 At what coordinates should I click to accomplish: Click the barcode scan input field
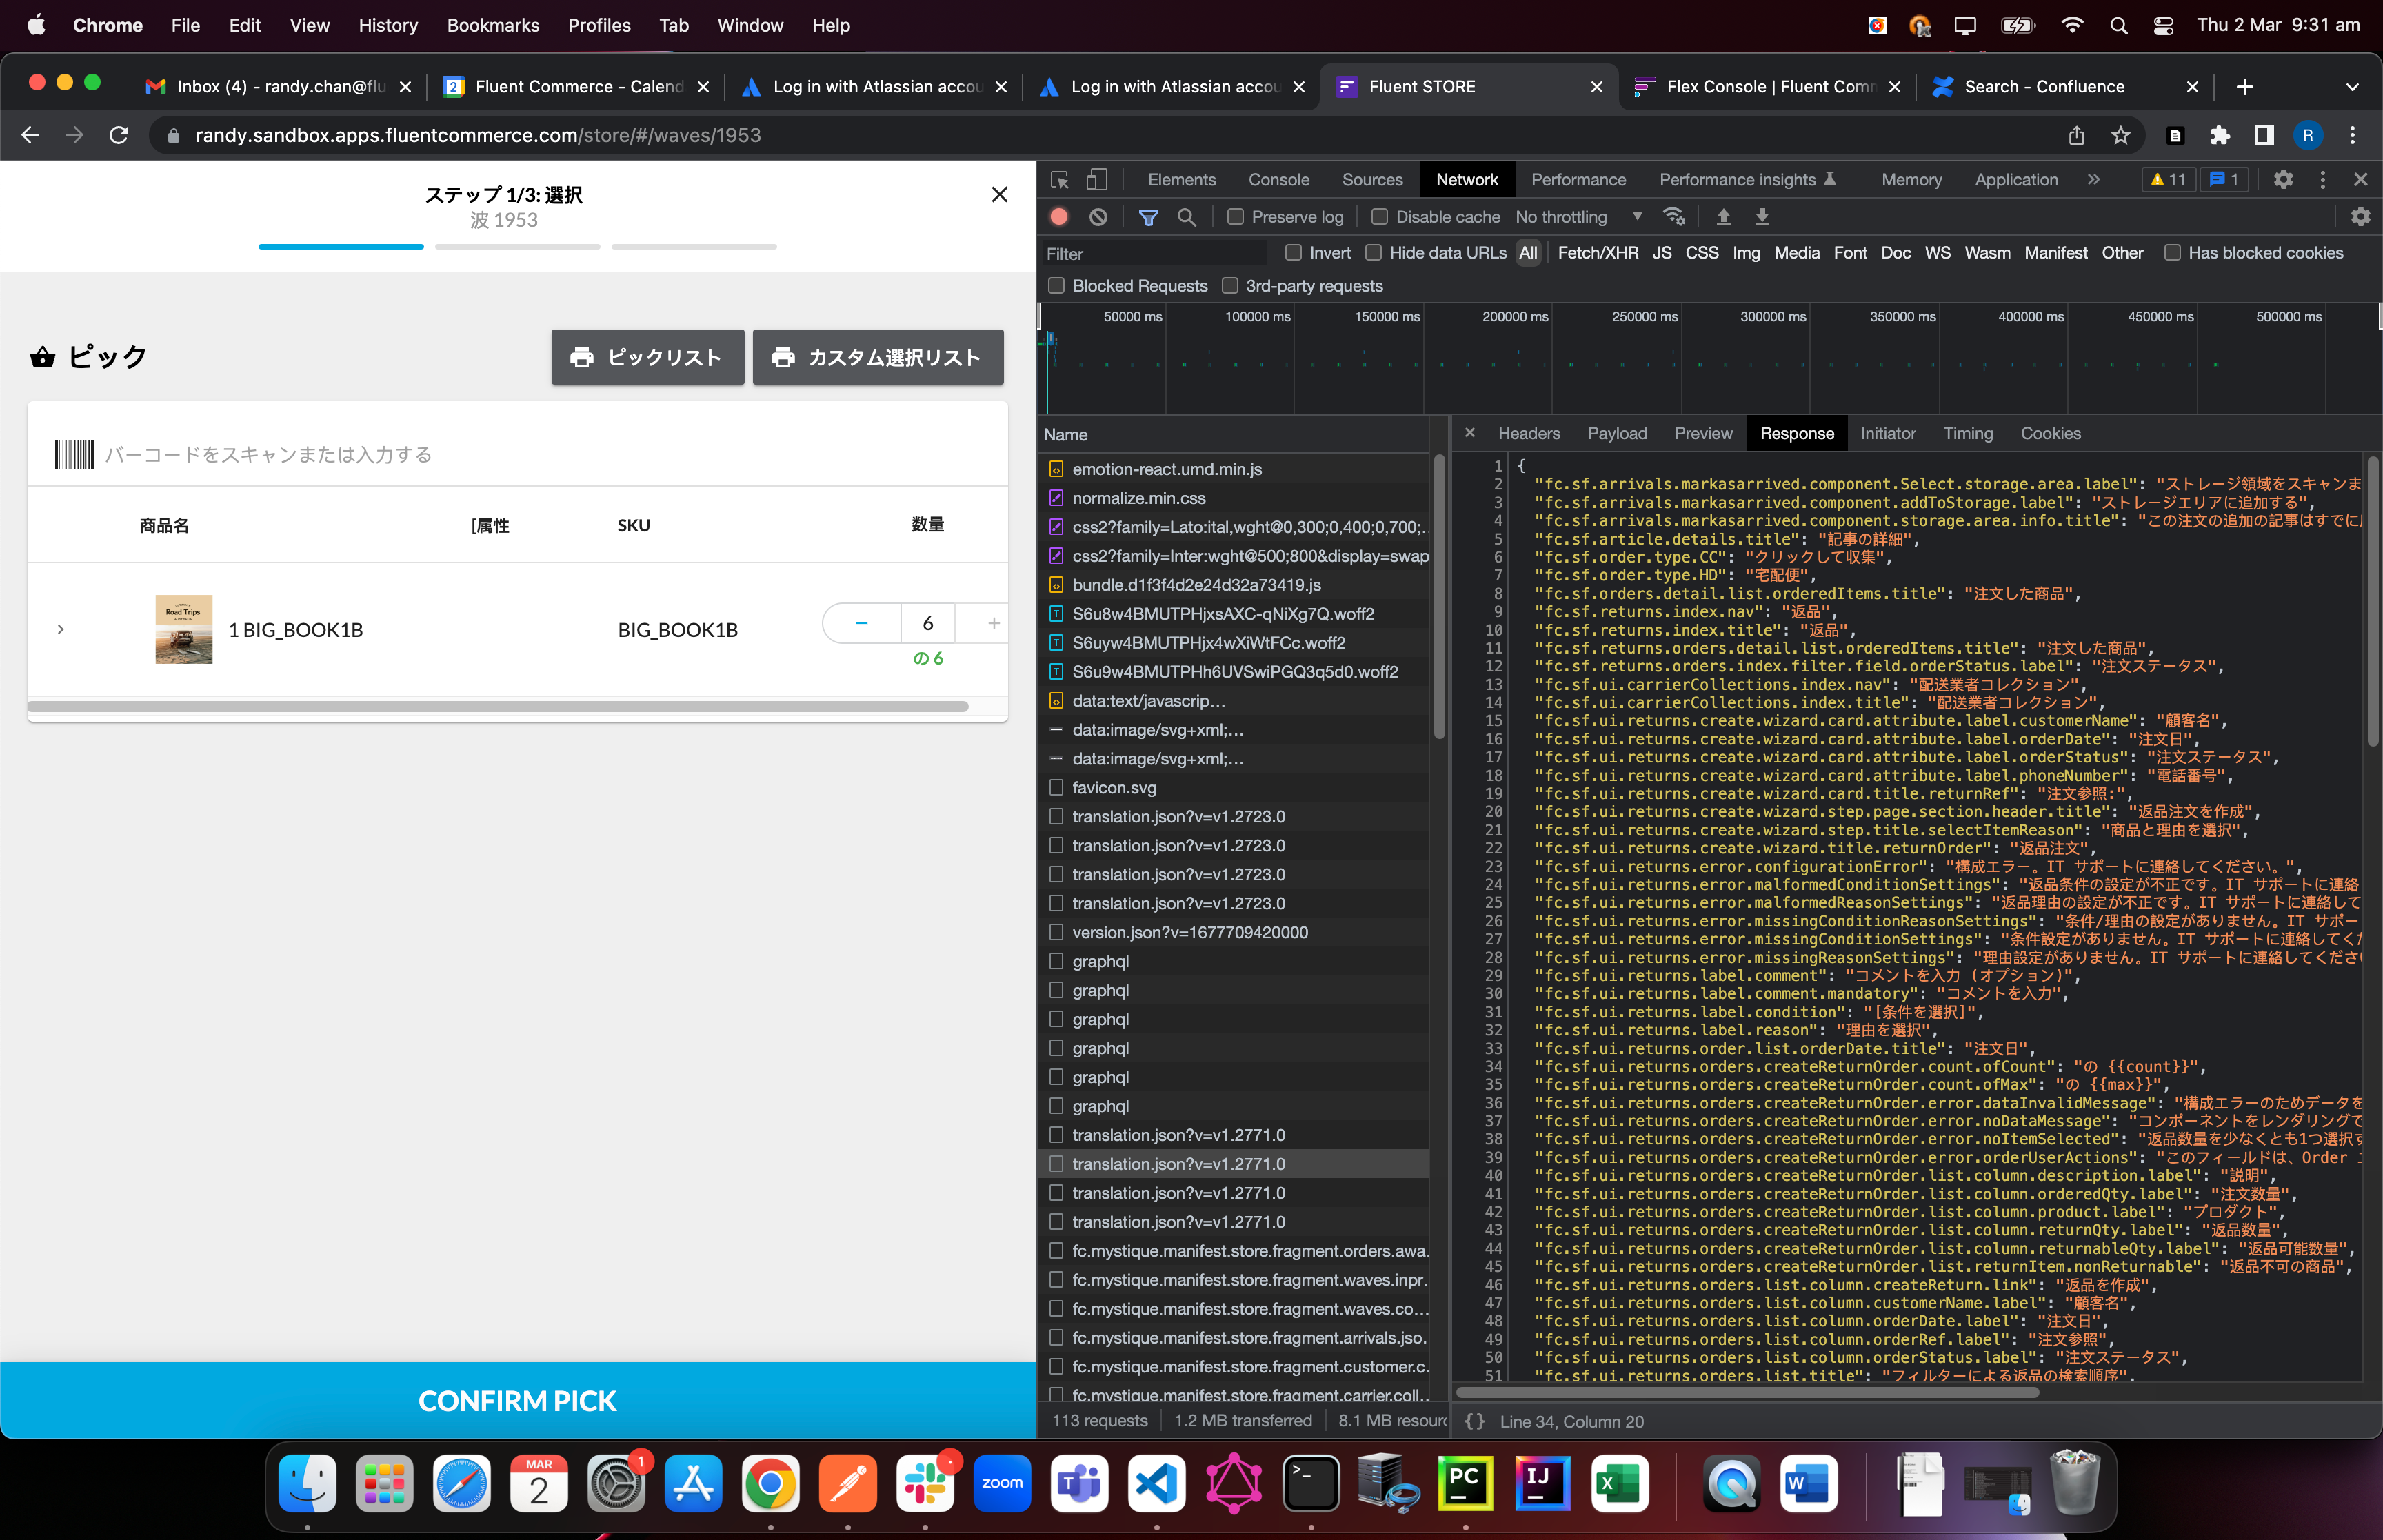pos(519,455)
